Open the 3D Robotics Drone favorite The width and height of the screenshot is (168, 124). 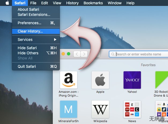click(162, 80)
